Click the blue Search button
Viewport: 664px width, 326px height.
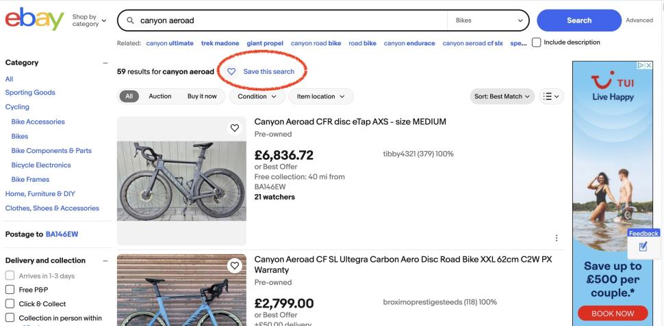579,21
